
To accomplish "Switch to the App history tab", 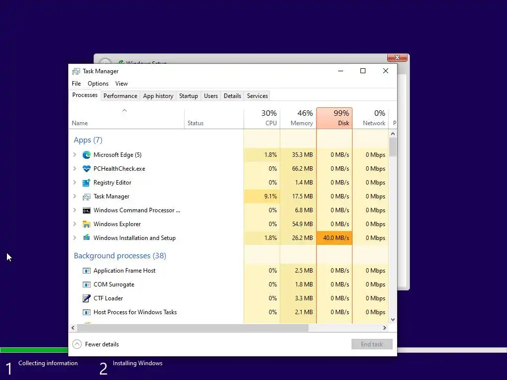I will 158,96.
